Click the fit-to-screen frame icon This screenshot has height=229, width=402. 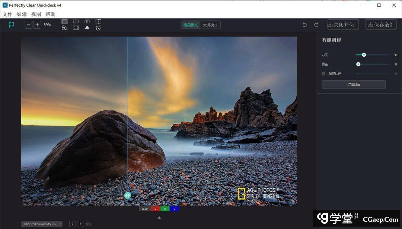(76, 28)
